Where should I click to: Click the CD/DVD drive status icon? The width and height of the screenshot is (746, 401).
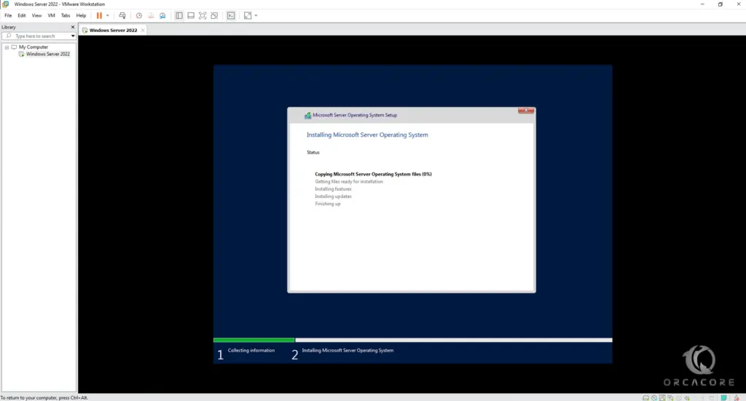click(653, 397)
